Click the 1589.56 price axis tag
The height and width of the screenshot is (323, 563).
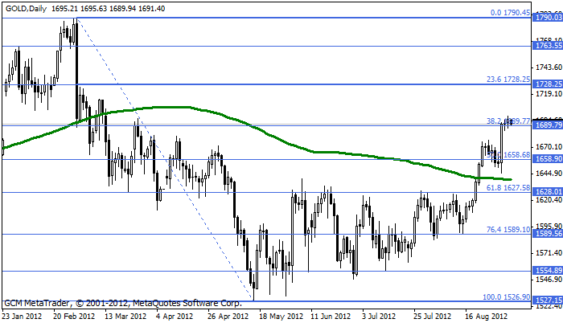548,234
